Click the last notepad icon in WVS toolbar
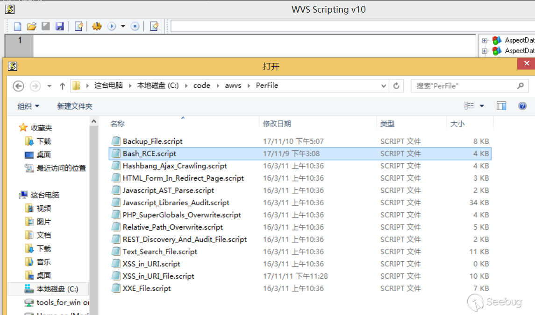The width and height of the screenshot is (535, 315). 154,26
